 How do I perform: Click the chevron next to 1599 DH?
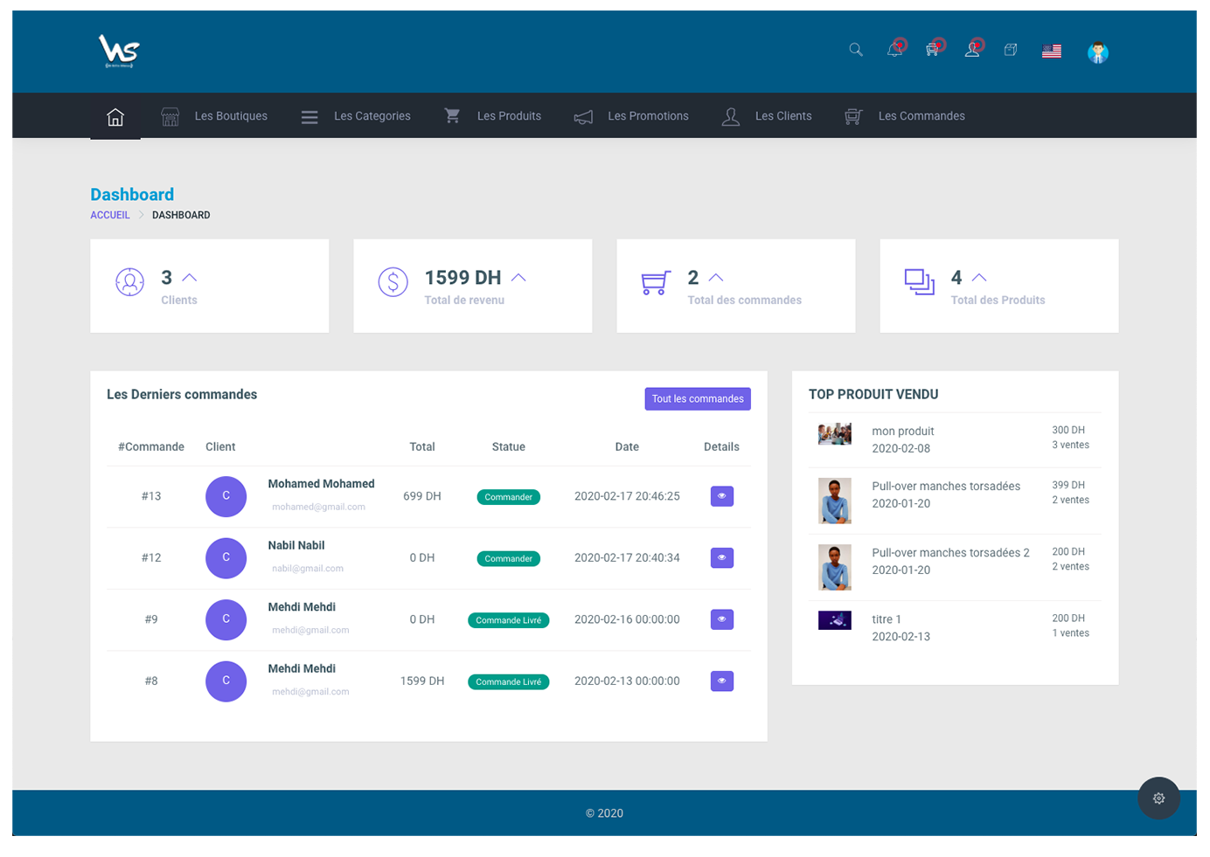tap(518, 278)
